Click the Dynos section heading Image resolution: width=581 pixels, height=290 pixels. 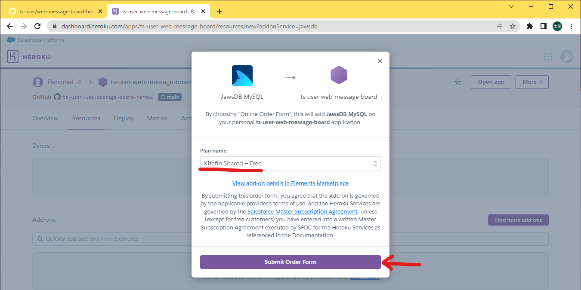[41, 146]
